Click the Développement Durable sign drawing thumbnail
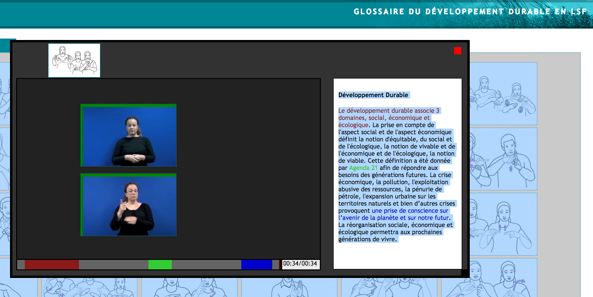The width and height of the screenshot is (593, 297). click(74, 60)
